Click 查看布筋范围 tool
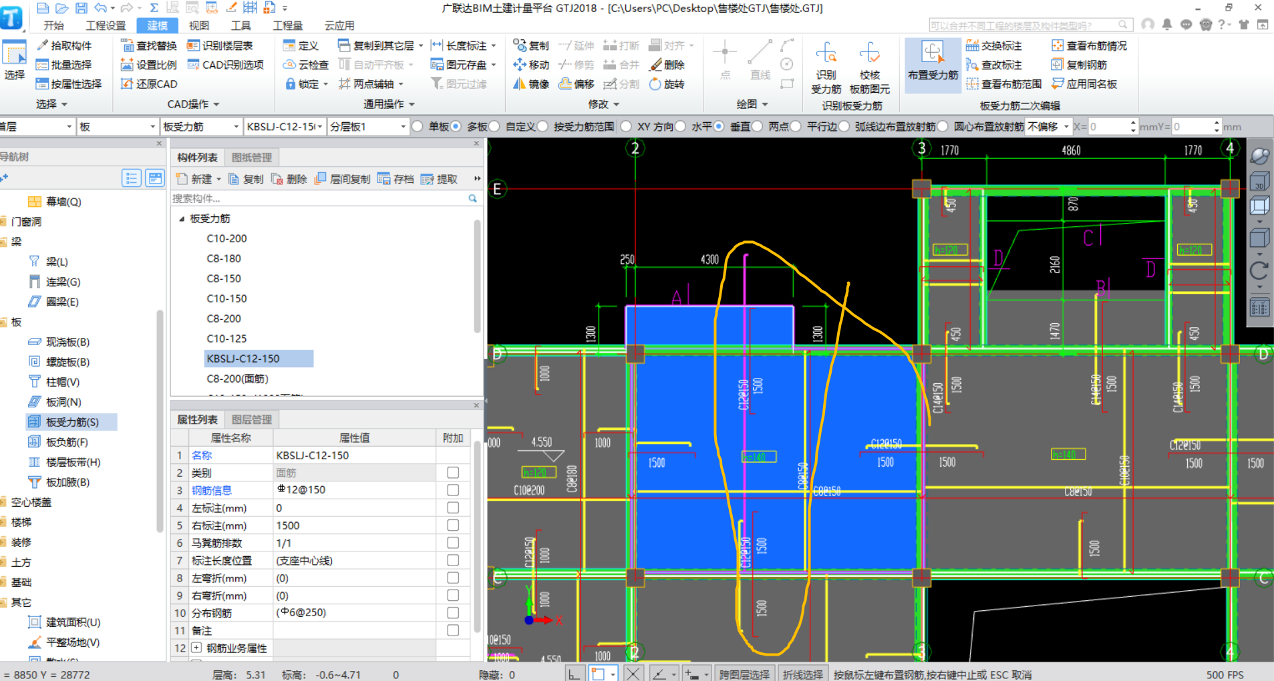The height and width of the screenshot is (681, 1274). tap(1004, 84)
